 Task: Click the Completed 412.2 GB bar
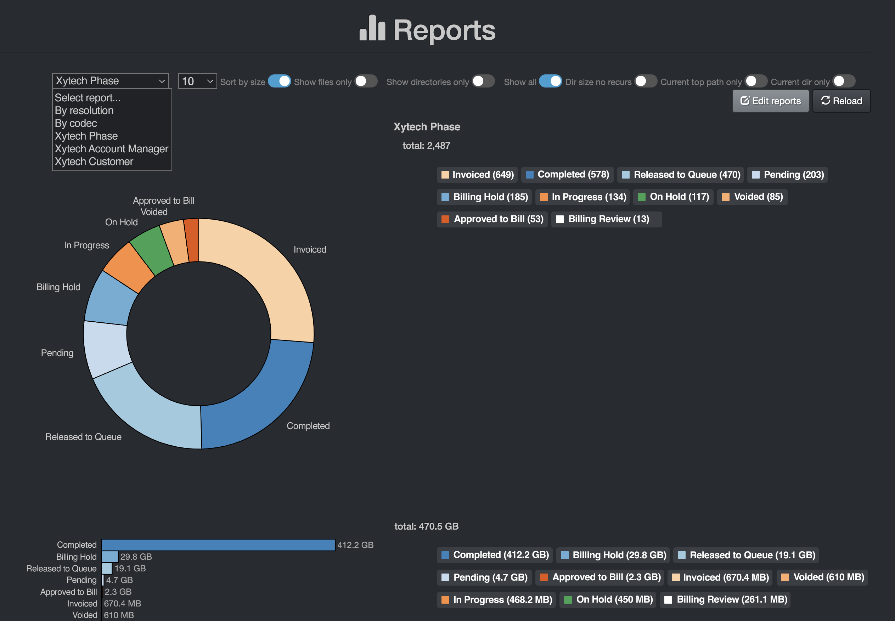click(218, 545)
